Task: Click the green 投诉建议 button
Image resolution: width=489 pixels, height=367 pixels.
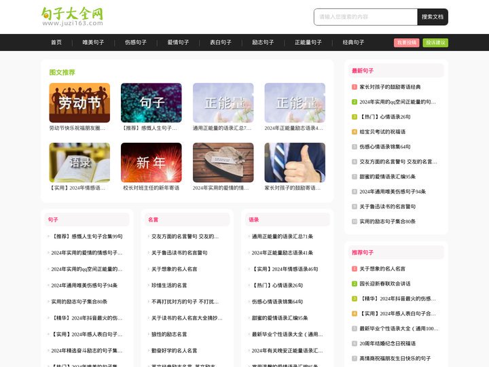Action: 435,42
